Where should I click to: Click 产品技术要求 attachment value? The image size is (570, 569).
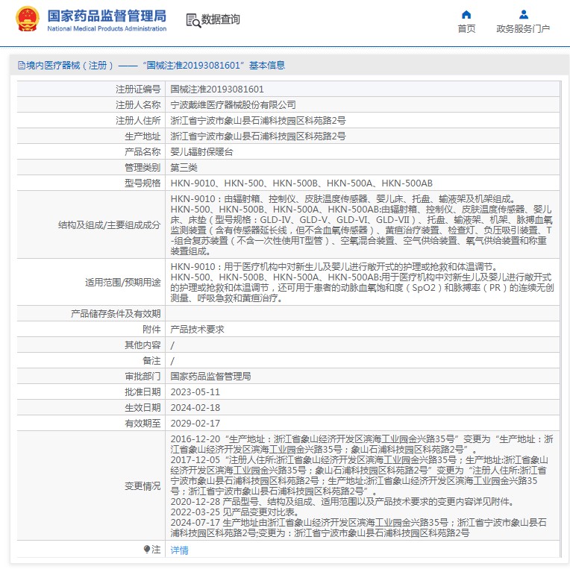(x=198, y=329)
